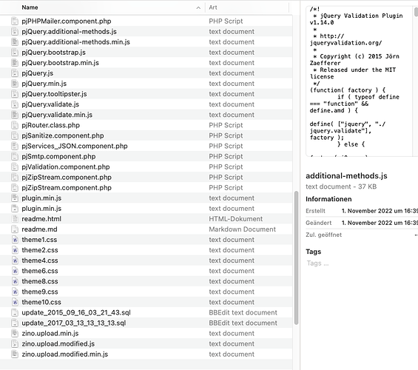Toggle sort order via Name column arrow
Image resolution: width=418 pixels, height=370 pixels.
point(198,7)
